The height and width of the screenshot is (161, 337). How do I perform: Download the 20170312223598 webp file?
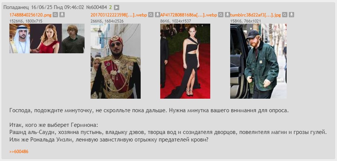(x=158, y=15)
